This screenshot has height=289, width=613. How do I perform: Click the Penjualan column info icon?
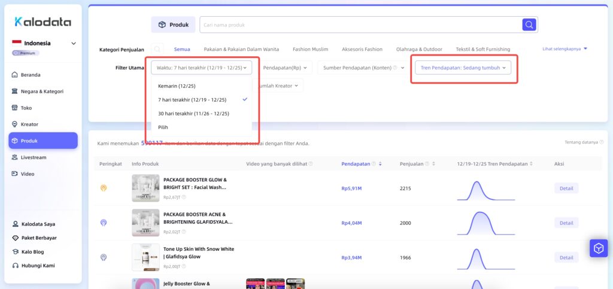(x=427, y=164)
